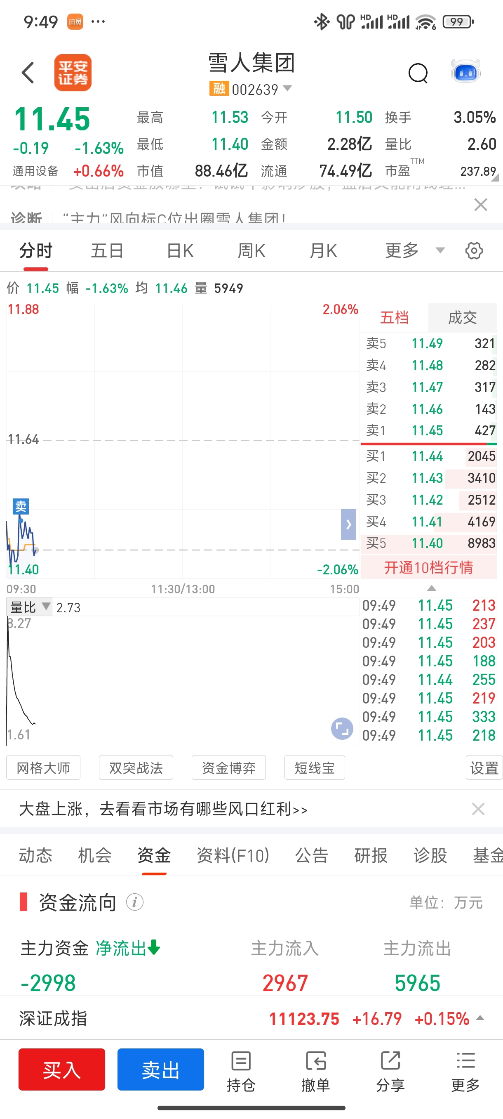The width and height of the screenshot is (503, 1119).
Task: Select the 分时 chart tab
Action: [x=35, y=250]
